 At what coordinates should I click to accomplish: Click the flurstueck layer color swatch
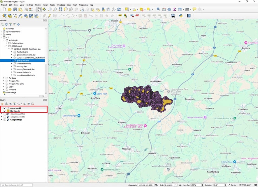8,111
